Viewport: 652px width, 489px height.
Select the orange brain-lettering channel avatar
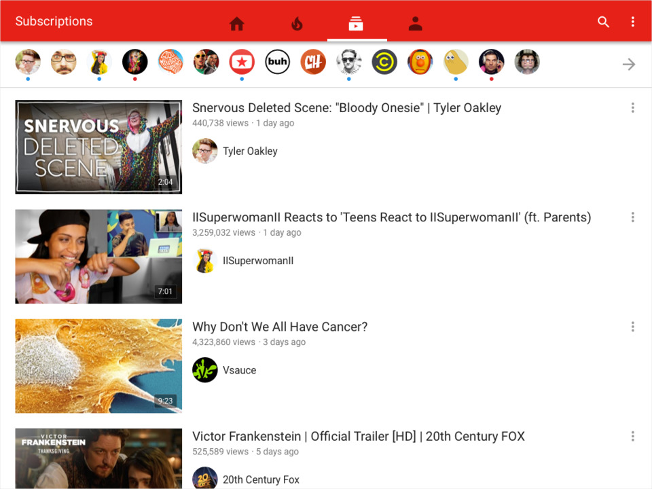pos(170,62)
